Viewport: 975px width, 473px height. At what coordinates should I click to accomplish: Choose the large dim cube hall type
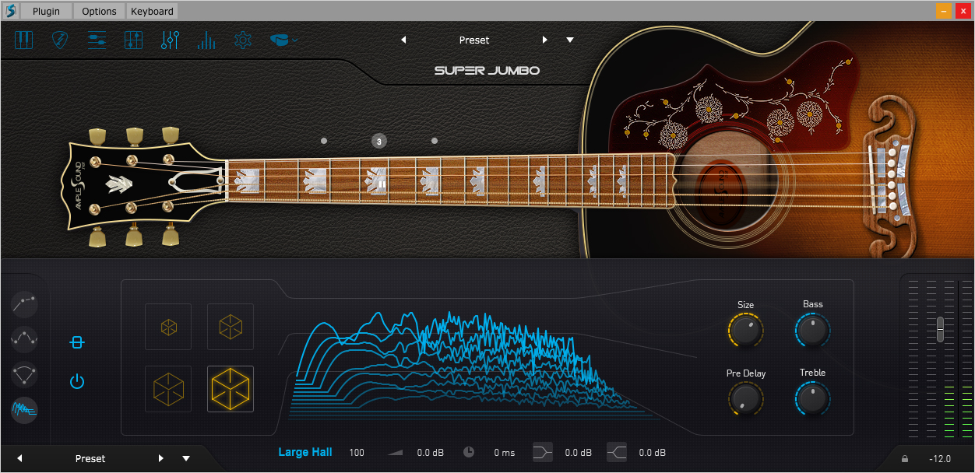pos(168,388)
